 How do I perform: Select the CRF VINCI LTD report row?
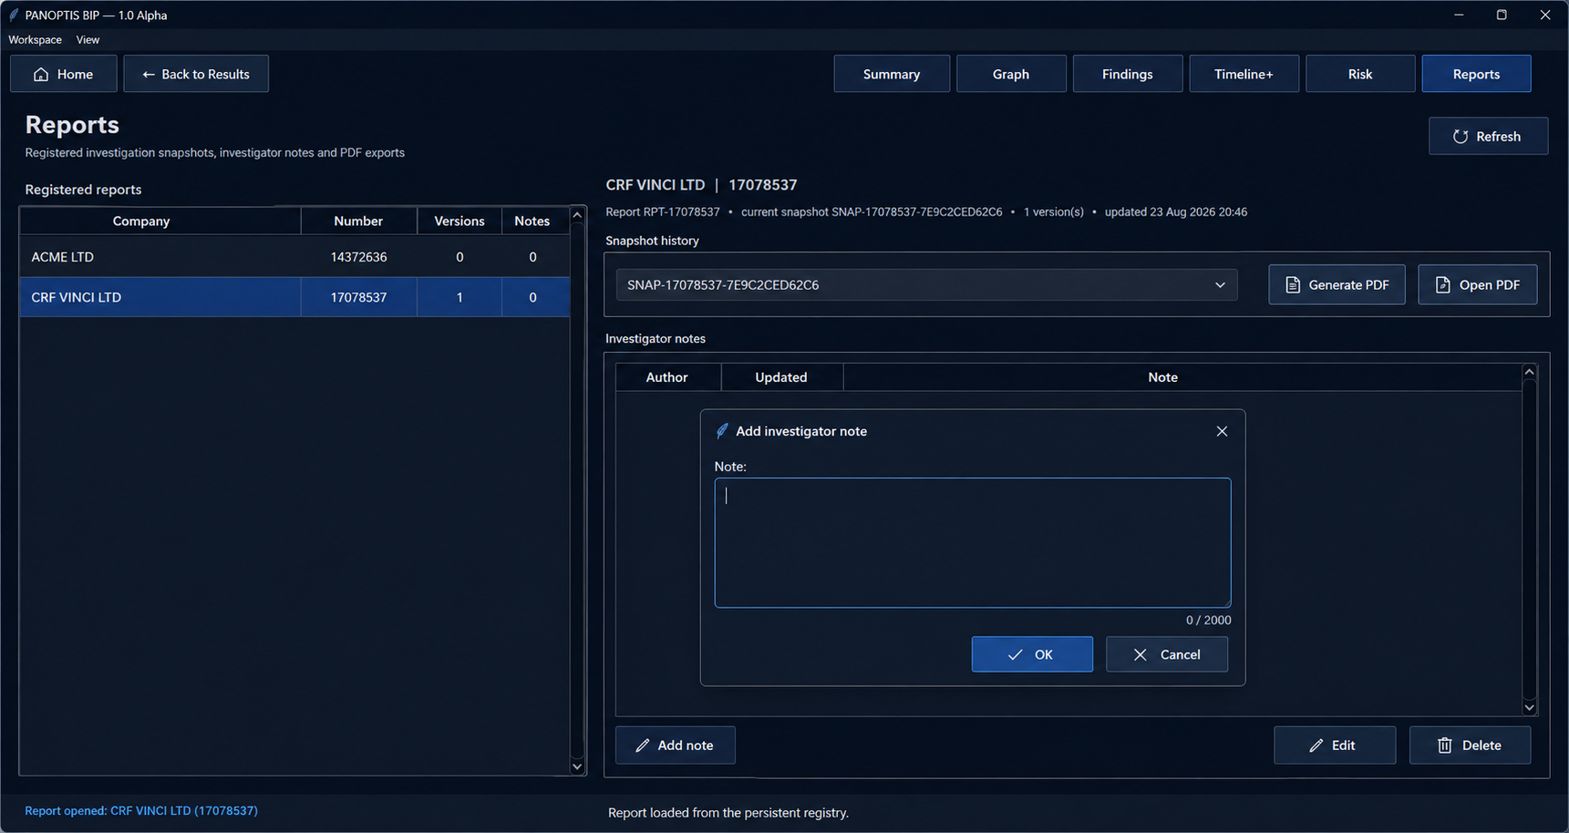(294, 297)
